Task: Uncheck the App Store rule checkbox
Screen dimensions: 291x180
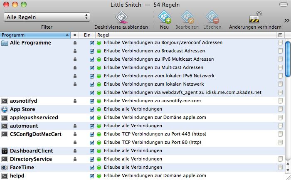Action: point(92,109)
